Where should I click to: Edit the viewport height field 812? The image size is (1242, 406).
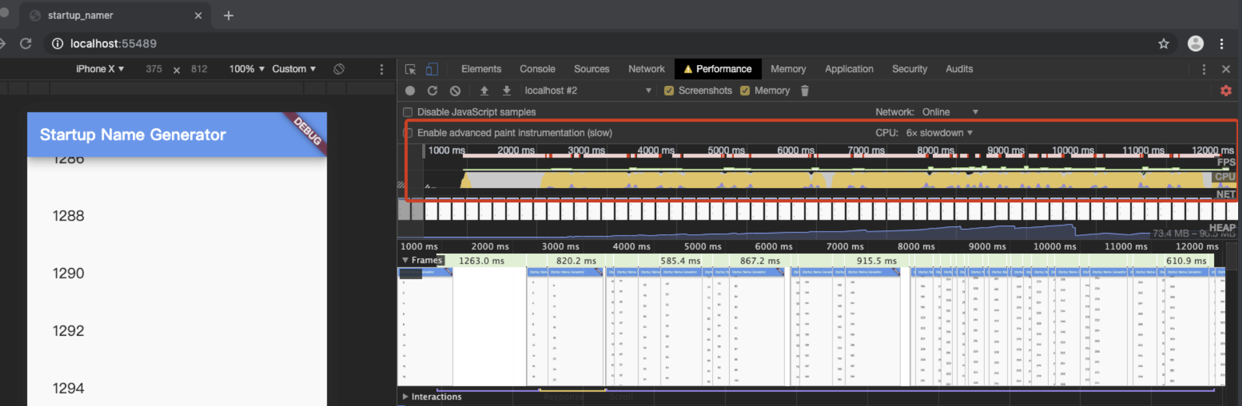(x=199, y=69)
